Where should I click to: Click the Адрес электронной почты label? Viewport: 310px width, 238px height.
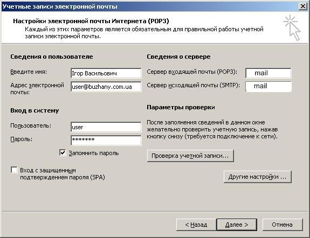[x=37, y=88]
